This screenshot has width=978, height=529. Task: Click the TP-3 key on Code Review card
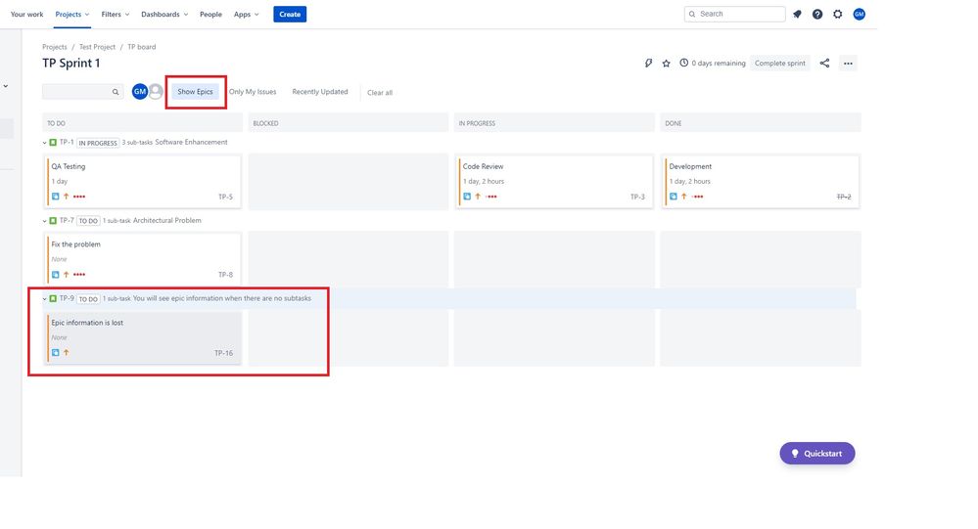(x=637, y=197)
